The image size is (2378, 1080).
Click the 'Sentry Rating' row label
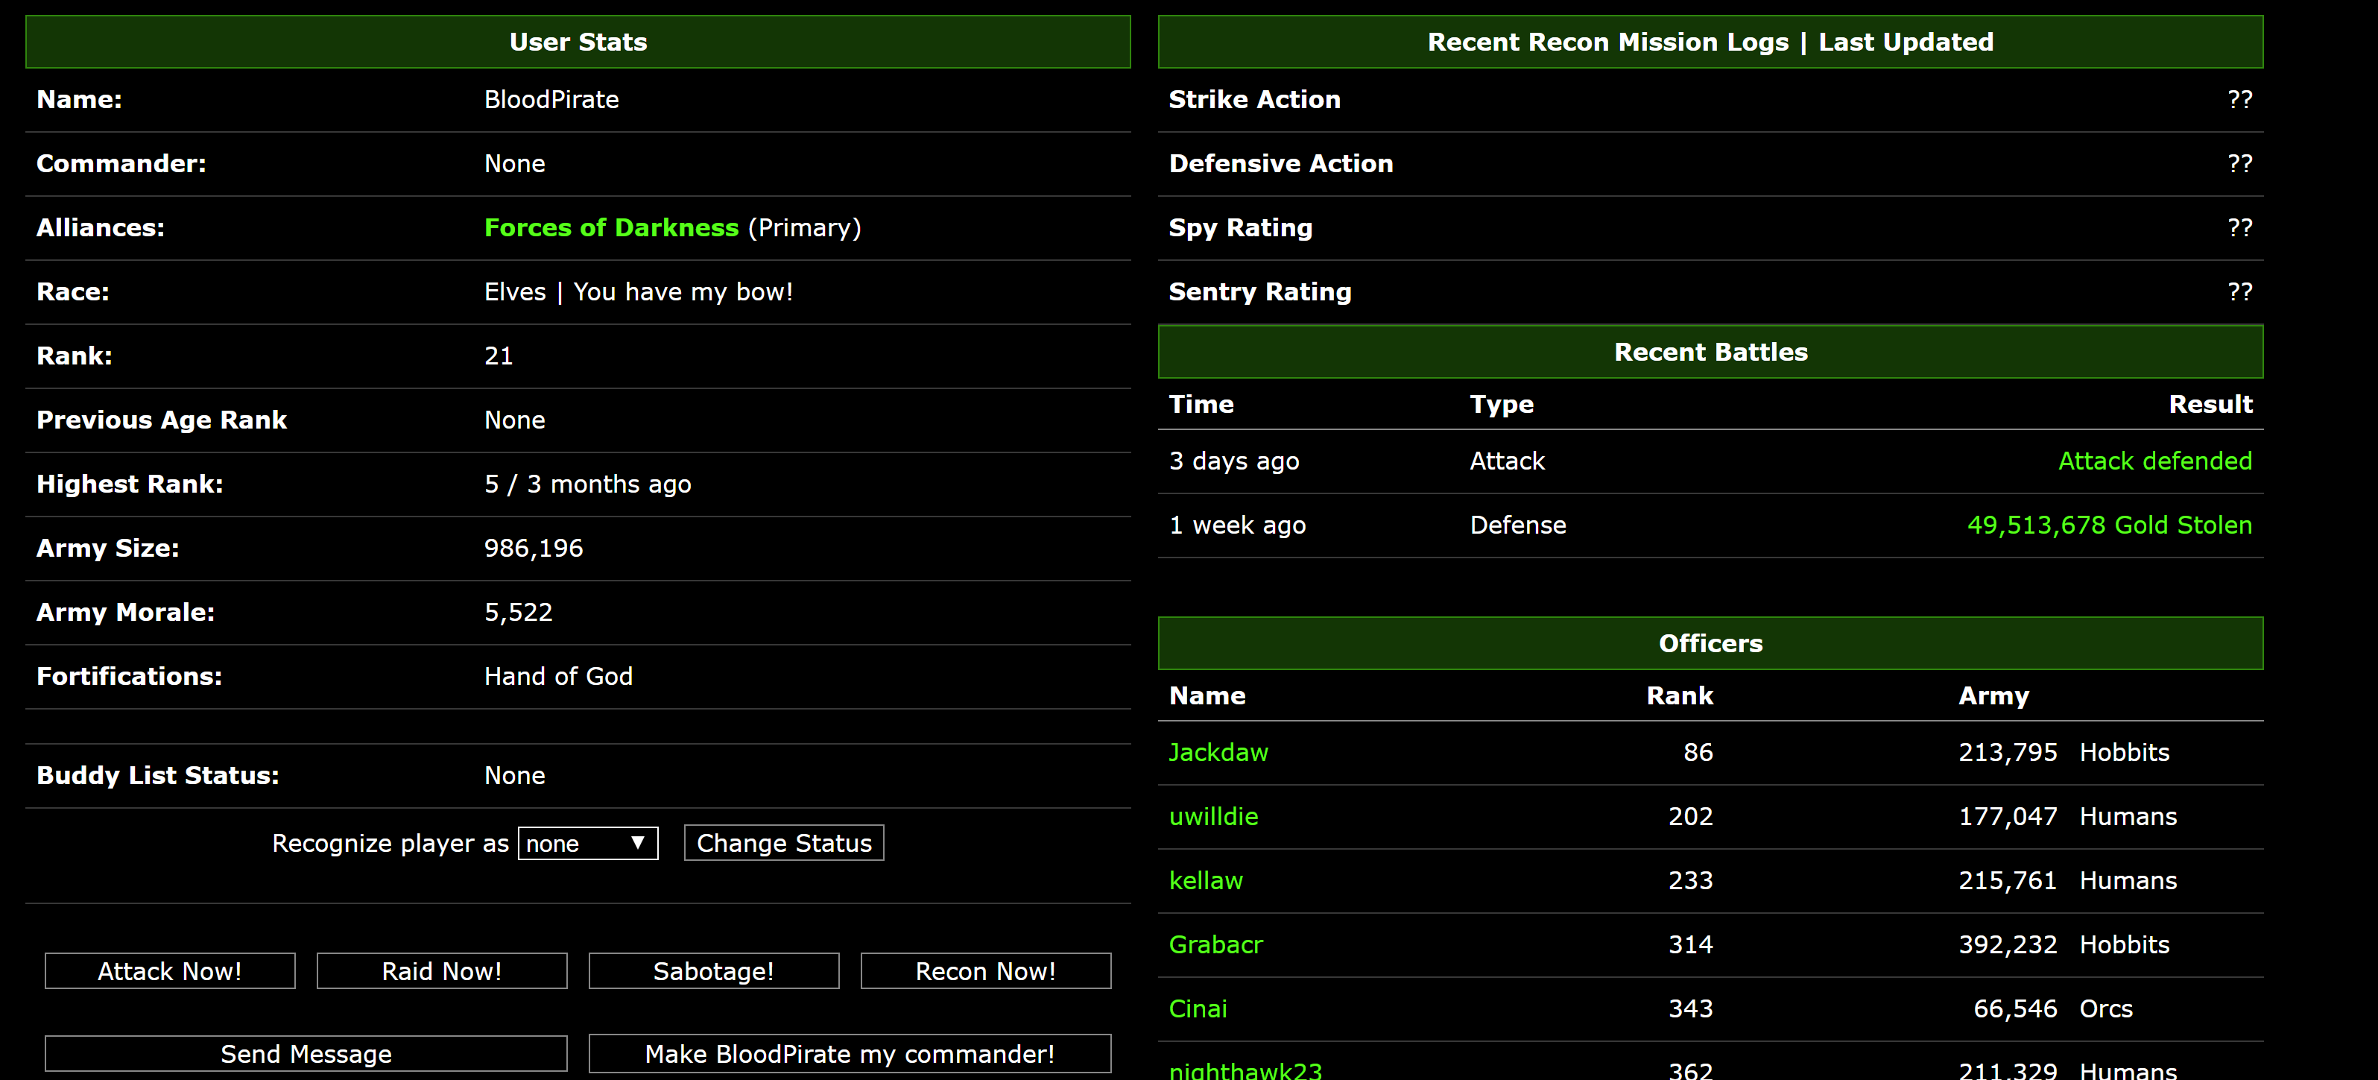[1259, 291]
